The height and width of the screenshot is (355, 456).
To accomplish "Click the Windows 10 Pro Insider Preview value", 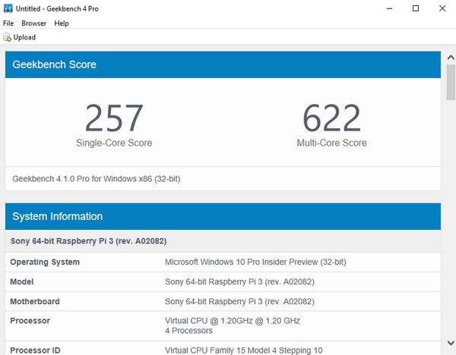I will [255, 262].
